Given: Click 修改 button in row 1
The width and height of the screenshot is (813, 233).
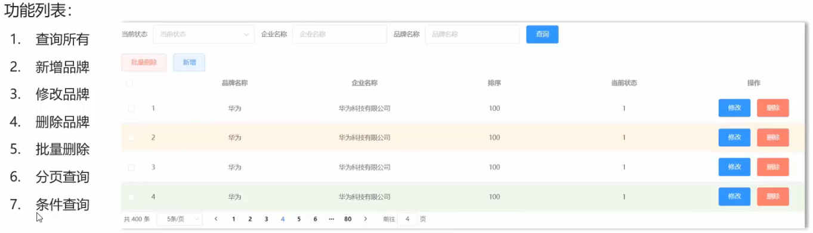Looking at the screenshot, I should (x=734, y=108).
